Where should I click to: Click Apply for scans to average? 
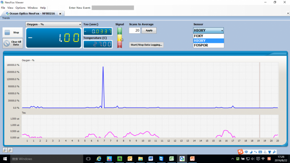149,31
